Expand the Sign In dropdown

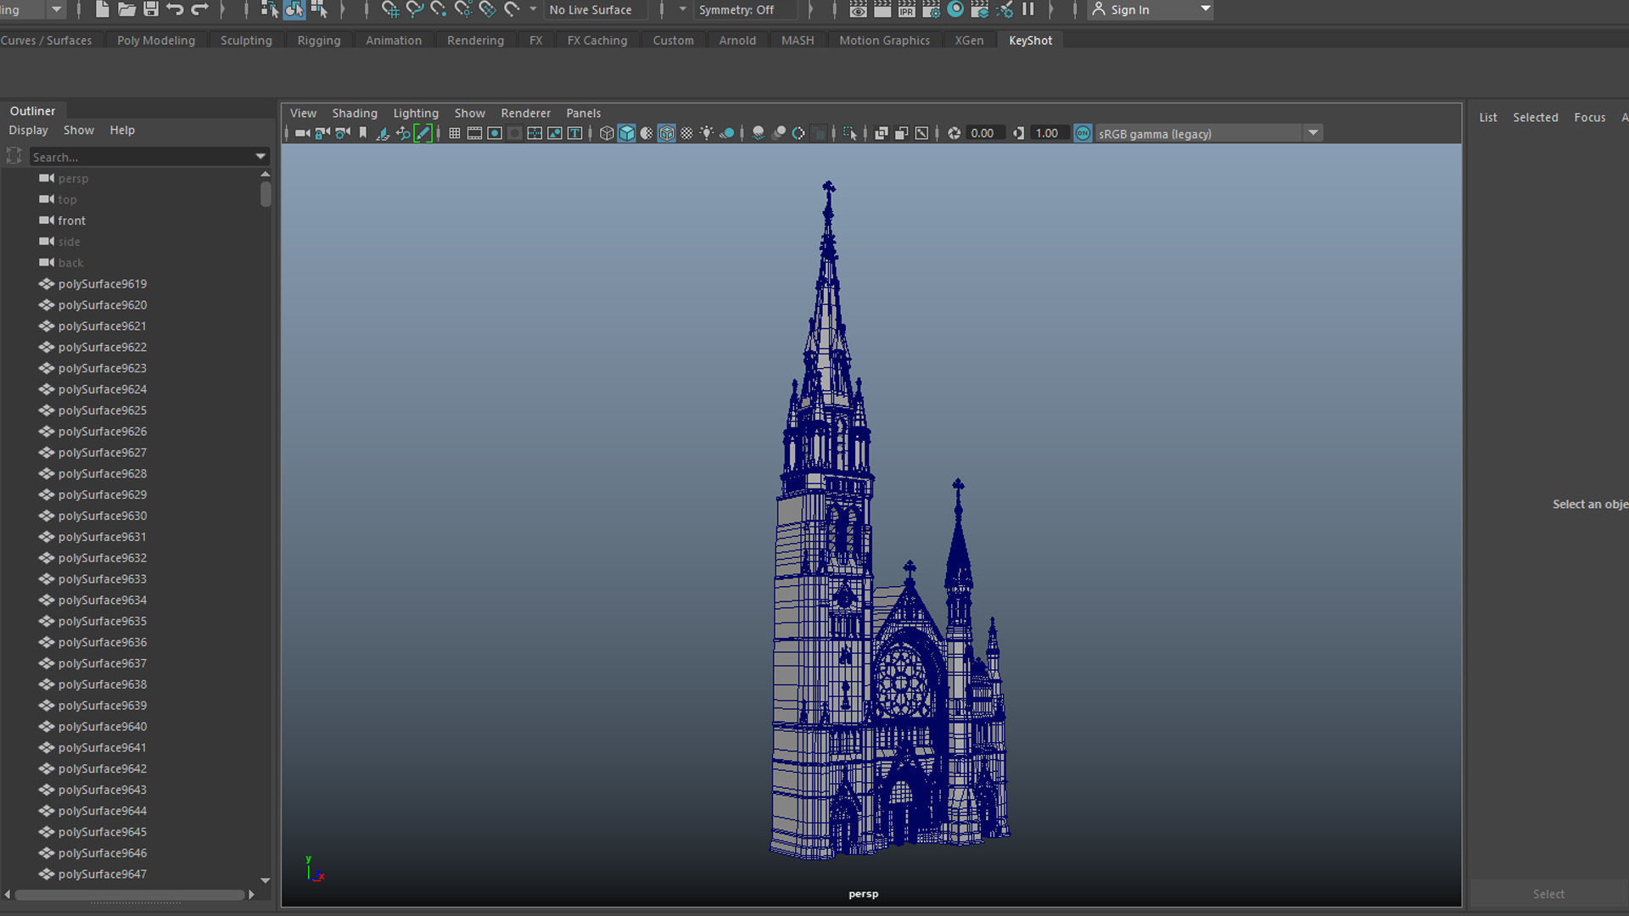(x=1205, y=9)
